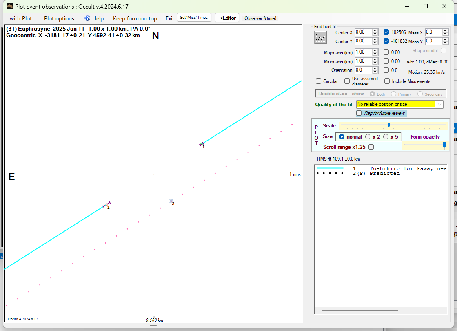Open the 'with Plot...' menu
Image resolution: width=457 pixels, height=331 pixels.
coord(22,18)
